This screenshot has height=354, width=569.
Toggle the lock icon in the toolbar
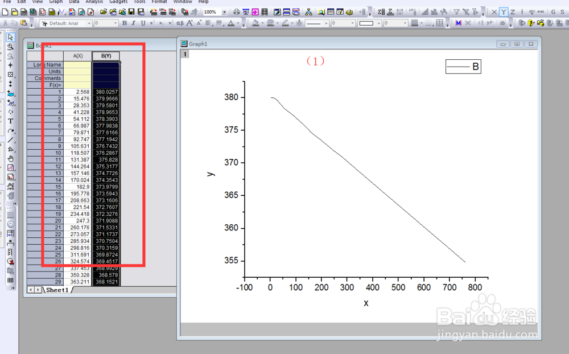click(x=502, y=23)
